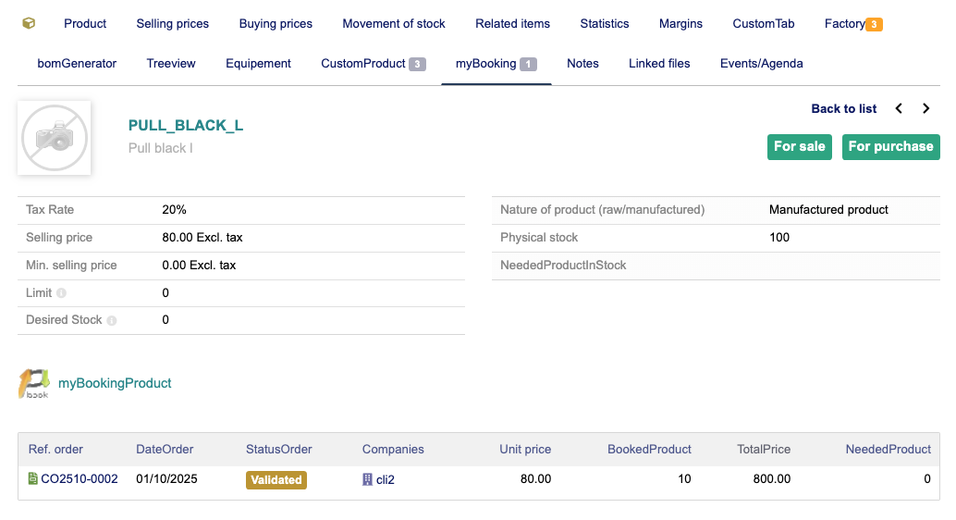The height and width of the screenshot is (520, 956).
Task: Click the For sale status button
Action: coord(799,146)
